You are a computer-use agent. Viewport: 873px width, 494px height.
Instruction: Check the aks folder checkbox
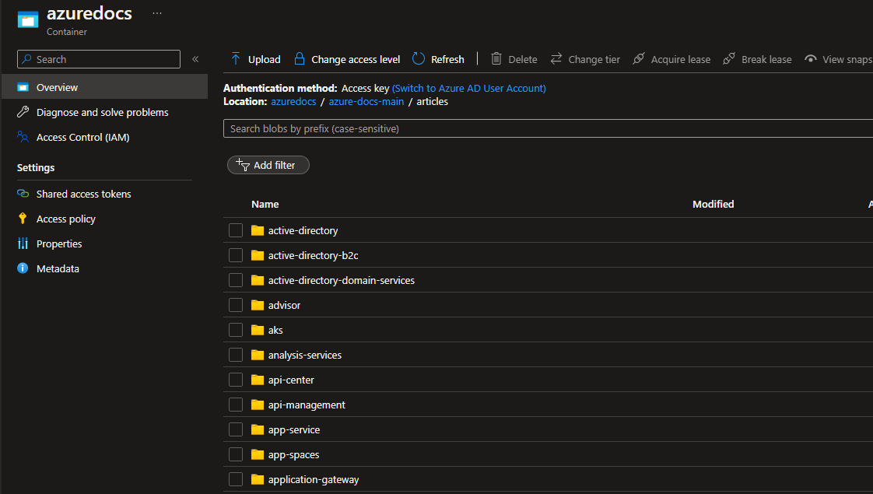pyautogui.click(x=236, y=330)
